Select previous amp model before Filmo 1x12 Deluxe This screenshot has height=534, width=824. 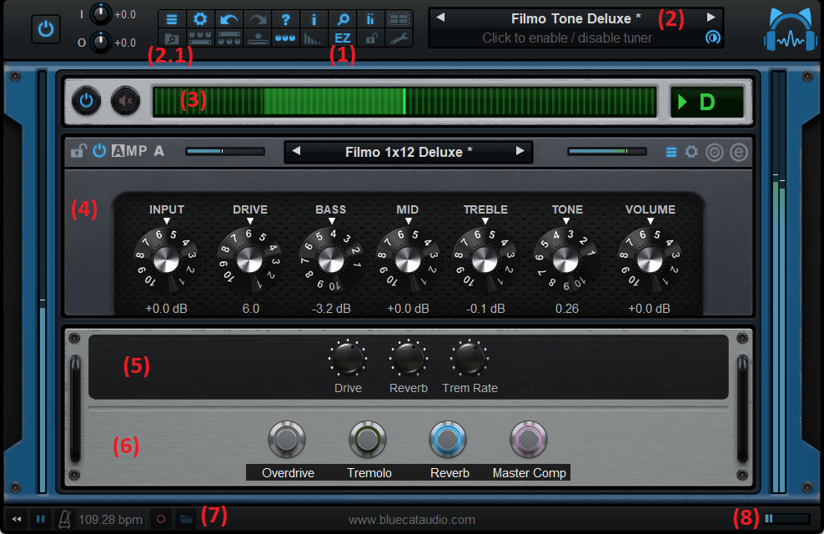[x=296, y=151]
